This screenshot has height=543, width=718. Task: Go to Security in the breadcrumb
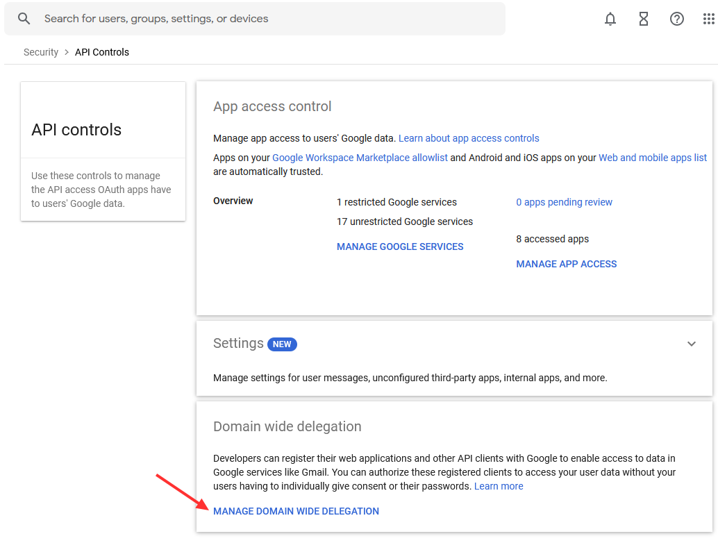tap(41, 52)
